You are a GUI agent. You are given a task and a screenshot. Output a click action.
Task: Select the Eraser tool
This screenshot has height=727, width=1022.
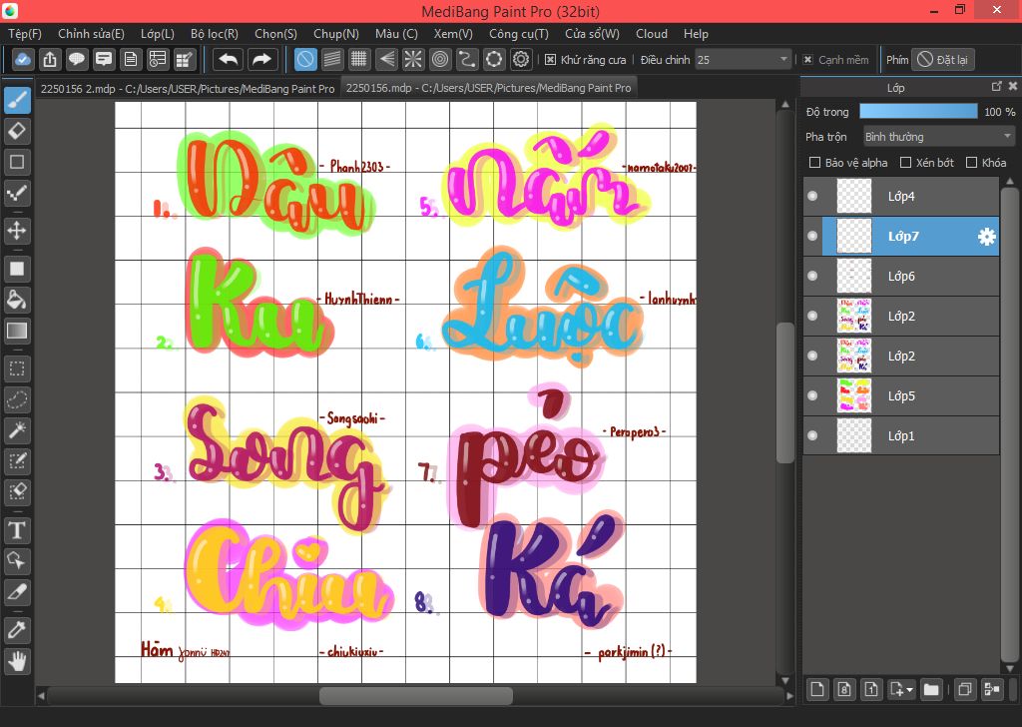pyautogui.click(x=17, y=131)
